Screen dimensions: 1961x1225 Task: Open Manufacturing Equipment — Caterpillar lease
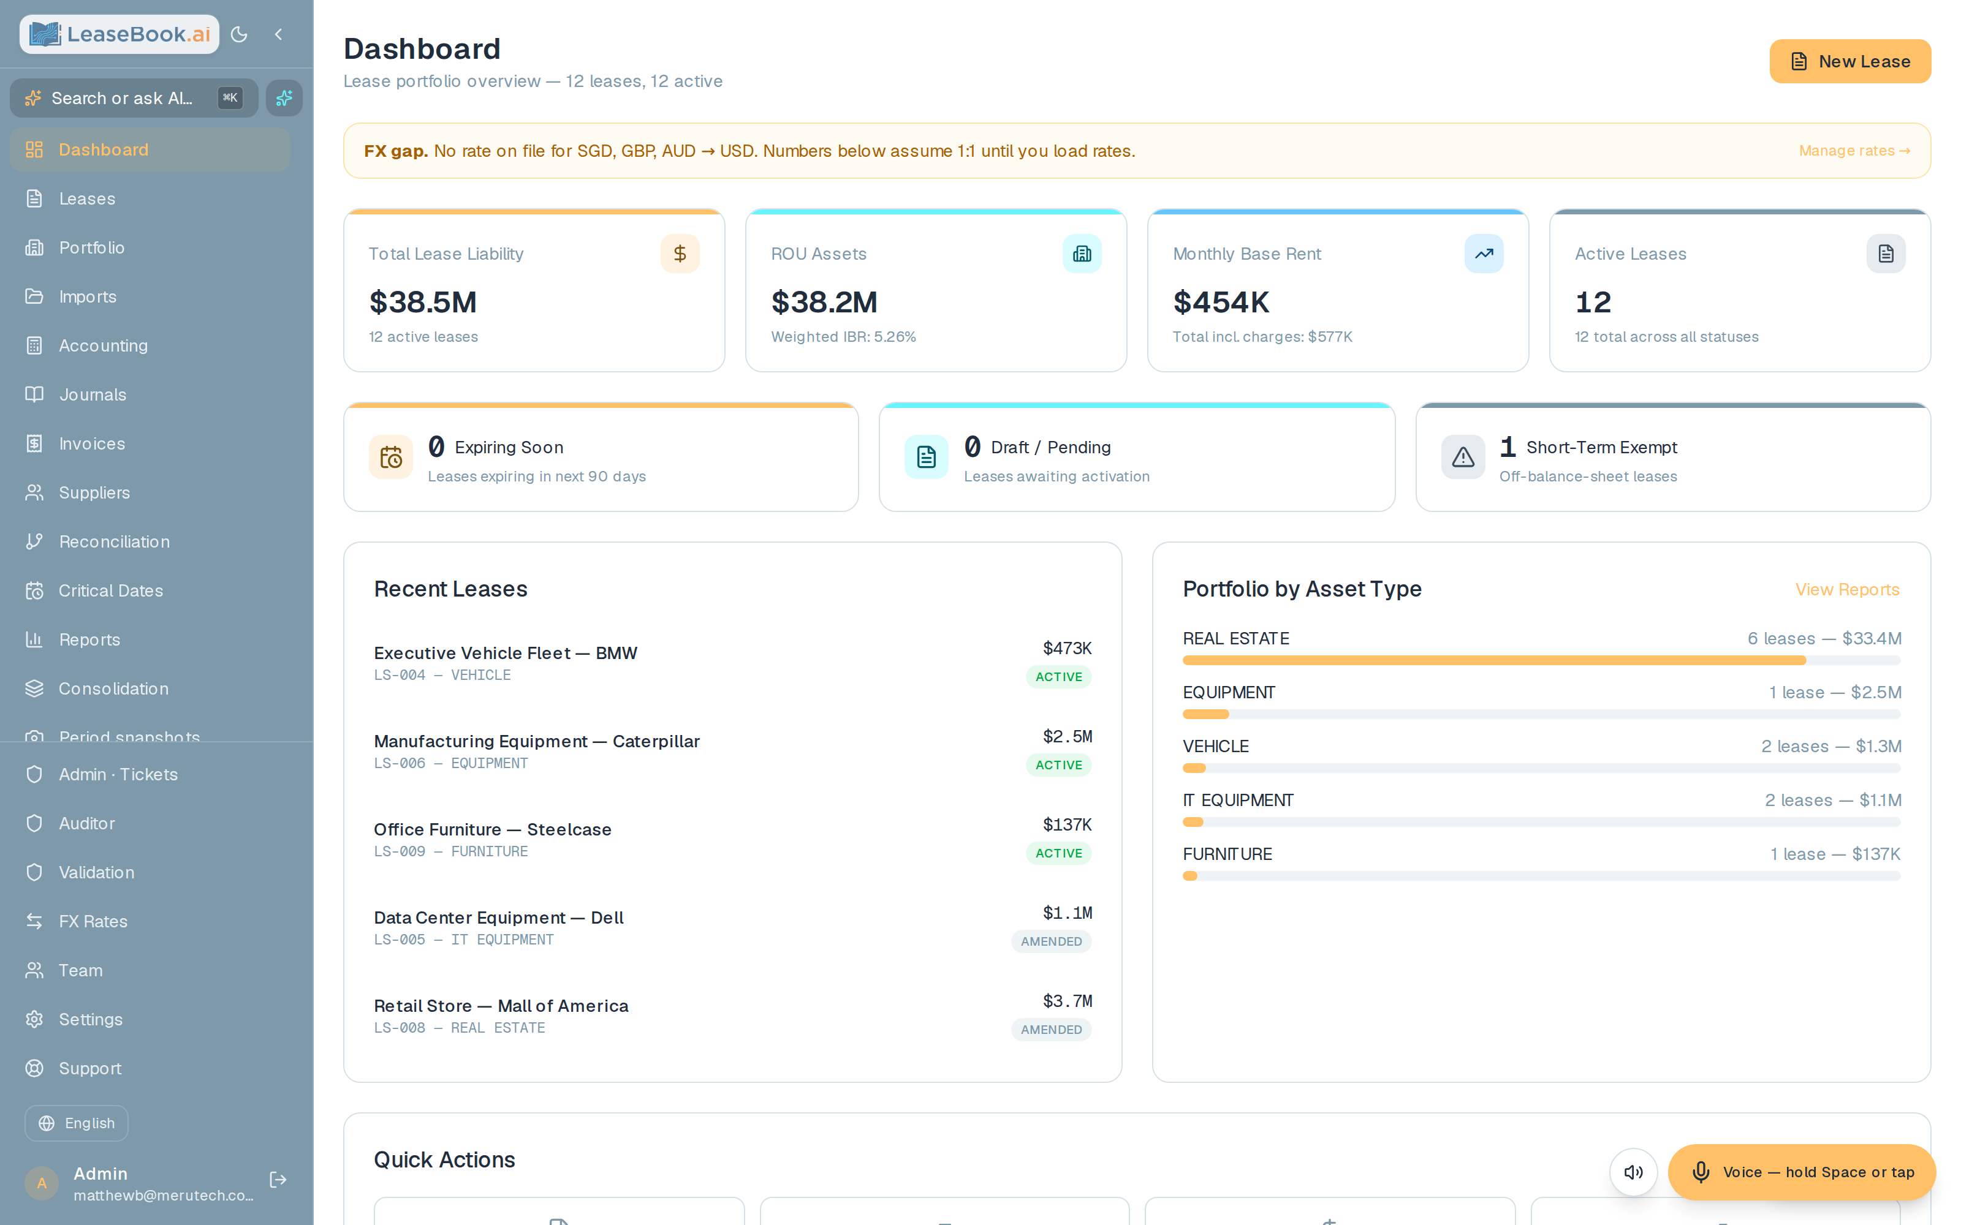point(732,751)
